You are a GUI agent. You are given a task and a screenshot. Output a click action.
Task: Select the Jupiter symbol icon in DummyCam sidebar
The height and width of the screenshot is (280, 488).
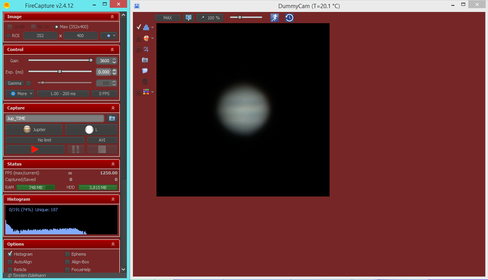coord(146,50)
